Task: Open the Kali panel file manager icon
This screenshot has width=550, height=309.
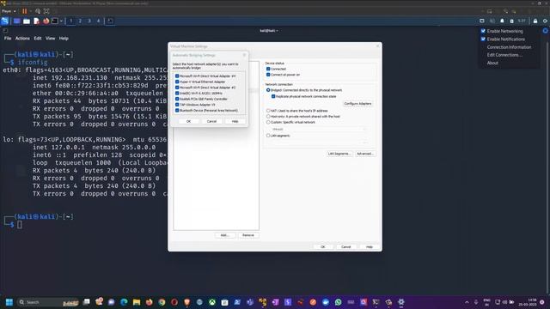Action: coord(27,21)
